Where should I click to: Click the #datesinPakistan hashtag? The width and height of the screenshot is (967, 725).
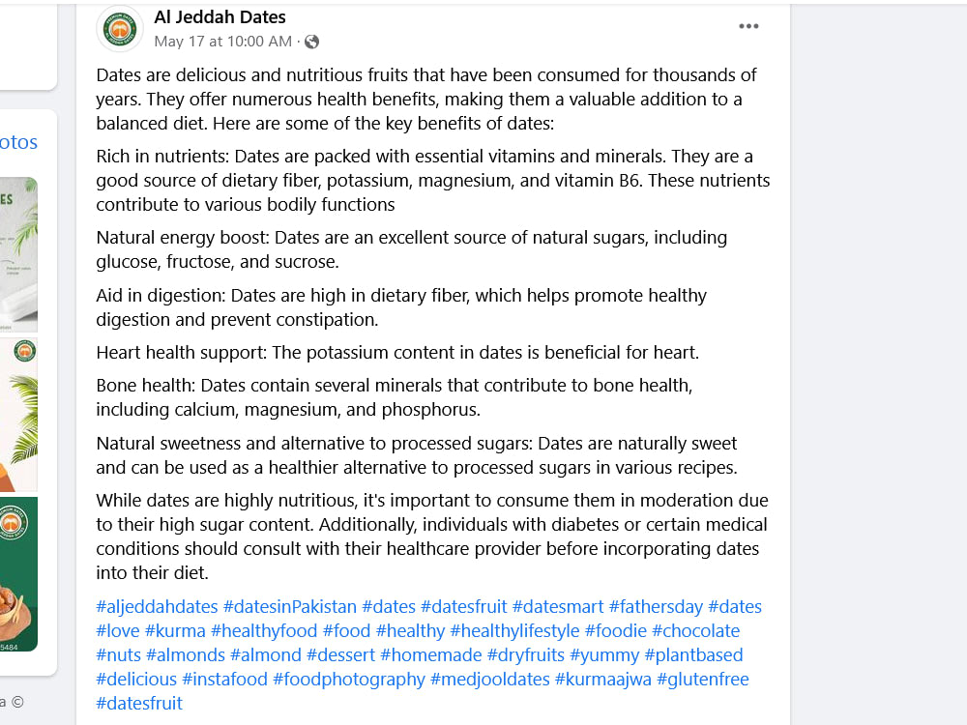coord(290,607)
